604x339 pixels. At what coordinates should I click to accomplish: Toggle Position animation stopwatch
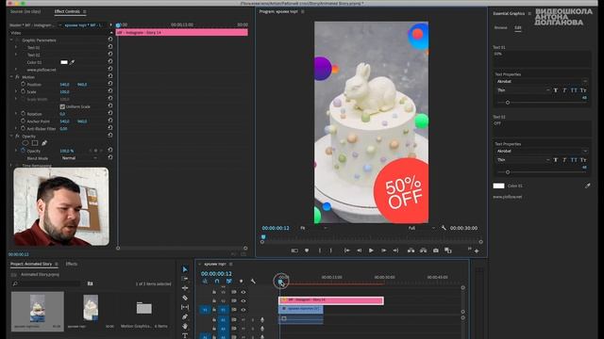coord(23,84)
